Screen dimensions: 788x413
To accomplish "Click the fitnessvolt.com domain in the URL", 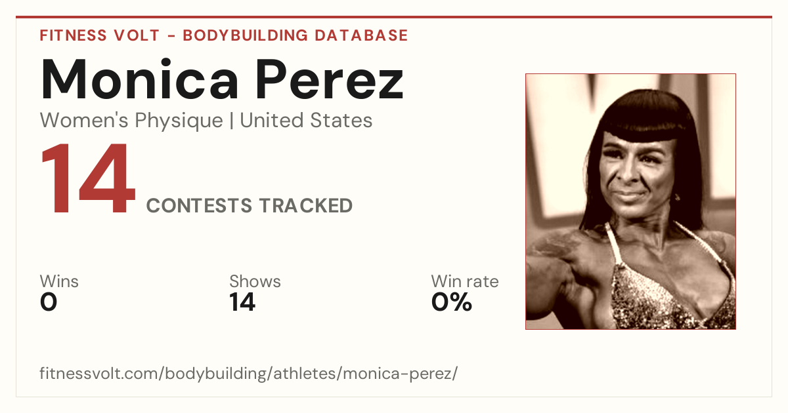I will tap(100, 374).
